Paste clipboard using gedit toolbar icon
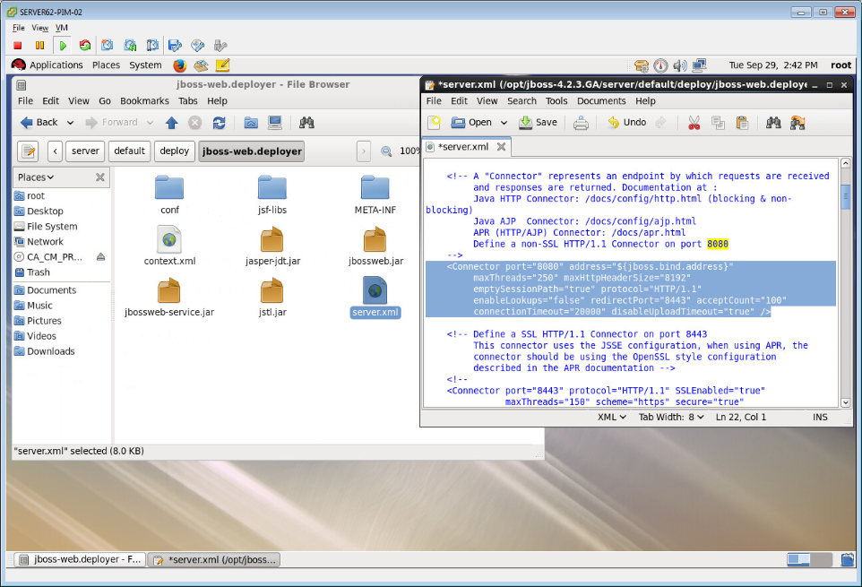862x587 pixels. pyautogui.click(x=742, y=123)
